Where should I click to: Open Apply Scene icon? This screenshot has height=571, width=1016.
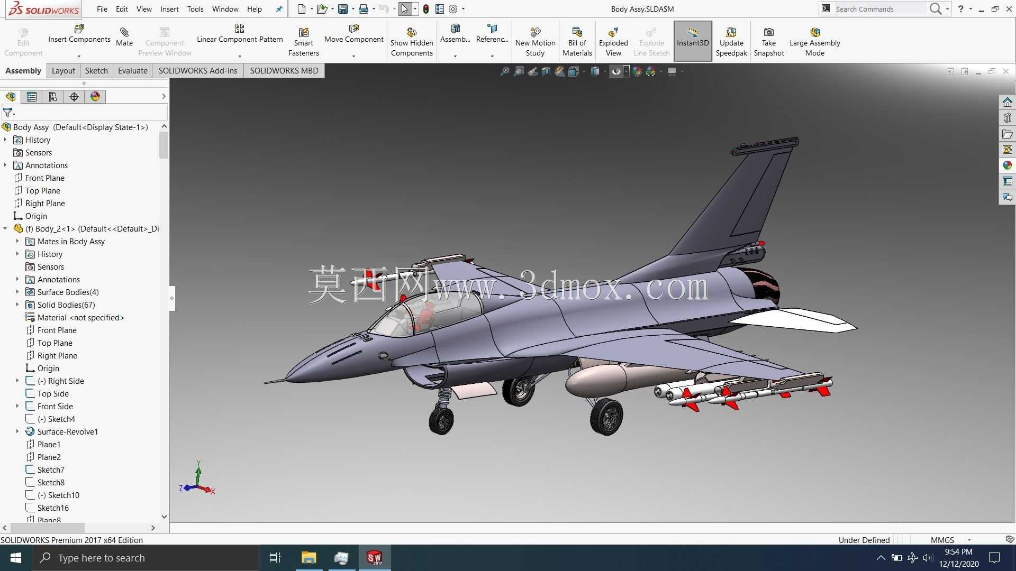click(x=651, y=71)
